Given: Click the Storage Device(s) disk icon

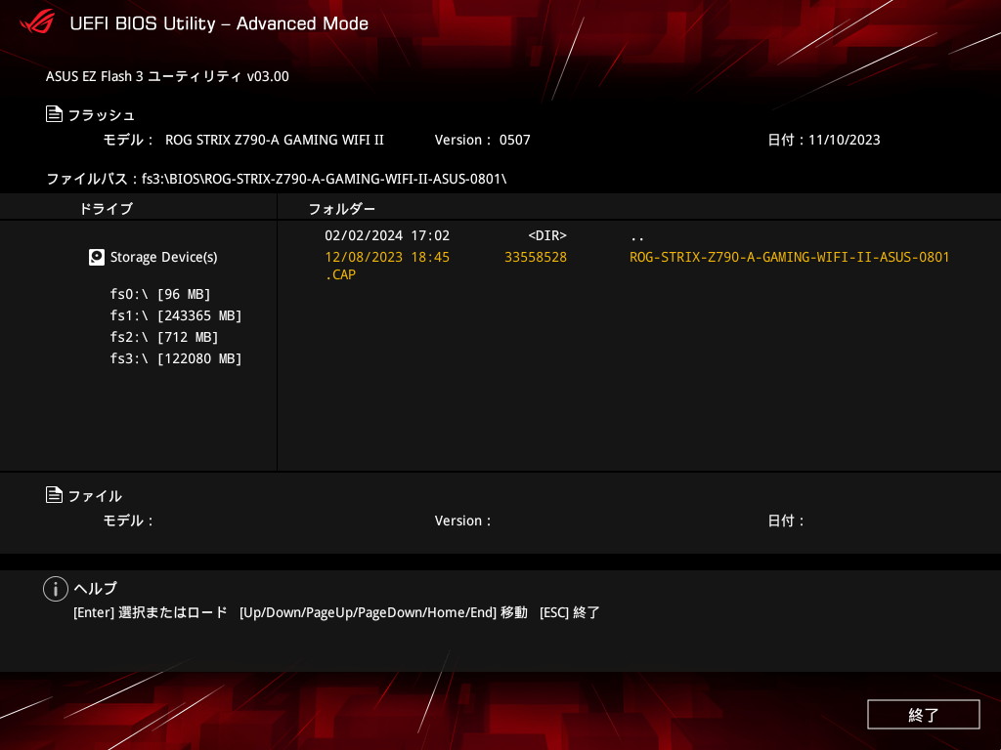Looking at the screenshot, I should pyautogui.click(x=97, y=257).
